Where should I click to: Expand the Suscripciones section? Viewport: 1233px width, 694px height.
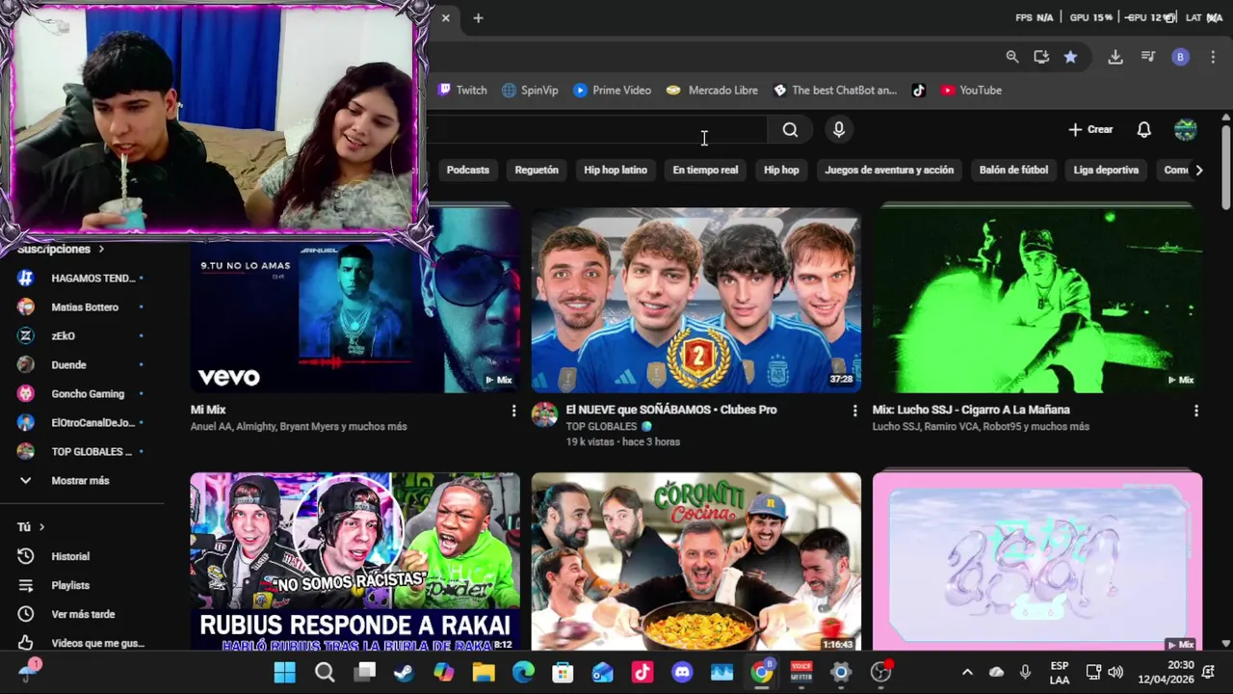tap(61, 249)
